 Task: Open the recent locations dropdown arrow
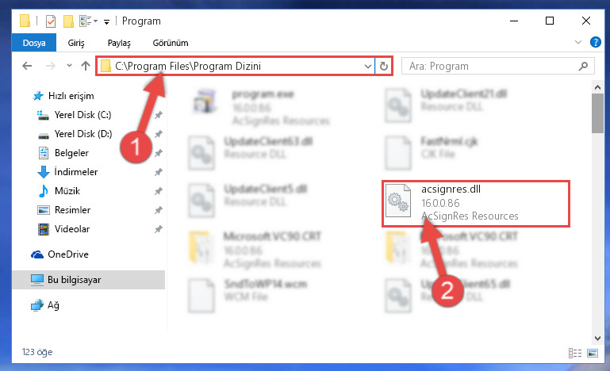tap(69, 65)
